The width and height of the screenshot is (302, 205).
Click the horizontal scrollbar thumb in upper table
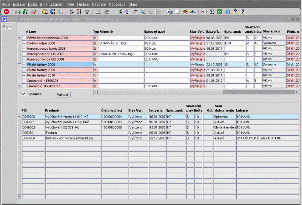click(160, 92)
